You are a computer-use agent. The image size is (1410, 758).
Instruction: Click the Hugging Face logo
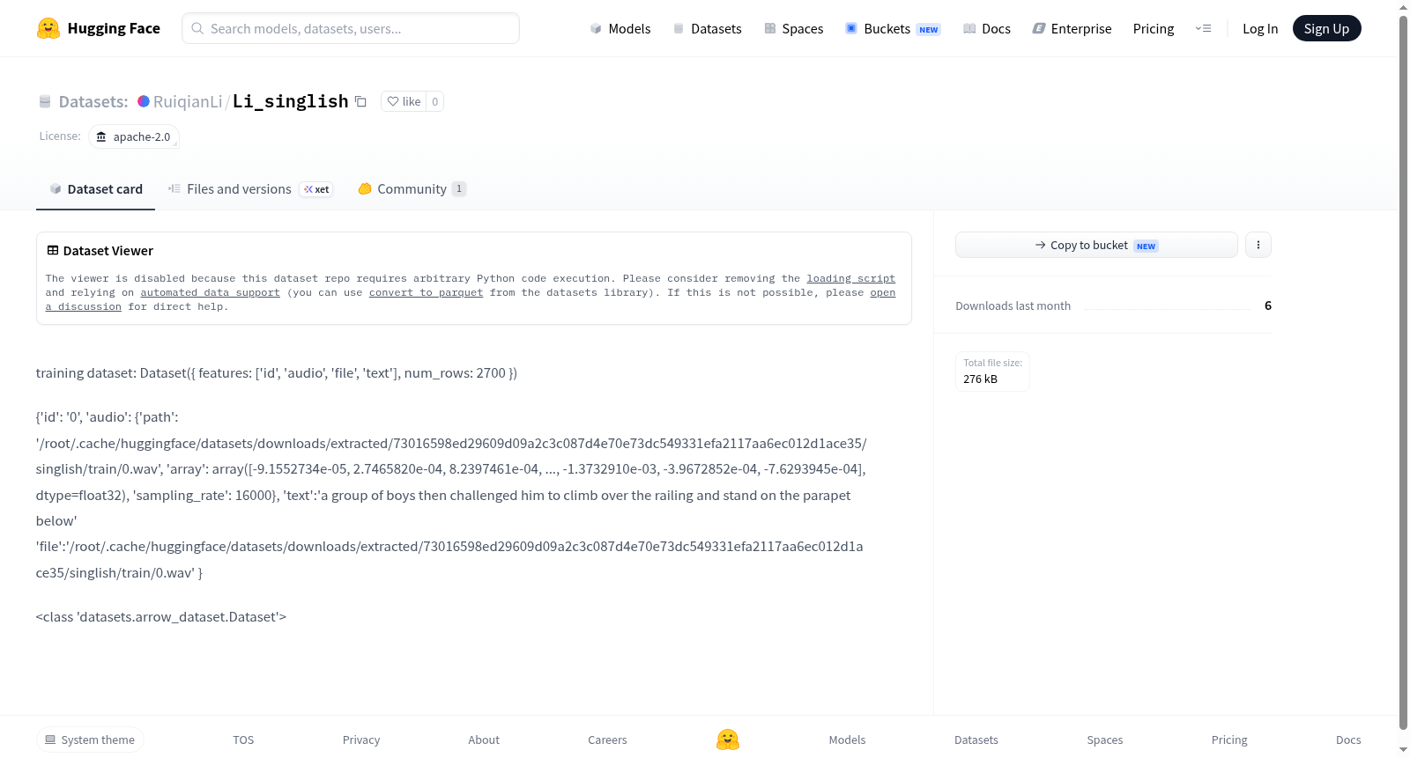98,28
